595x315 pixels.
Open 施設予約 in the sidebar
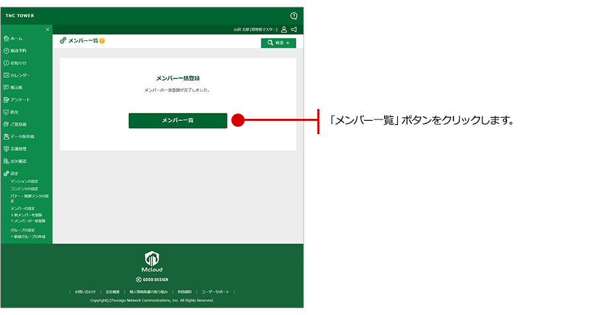coord(19,50)
